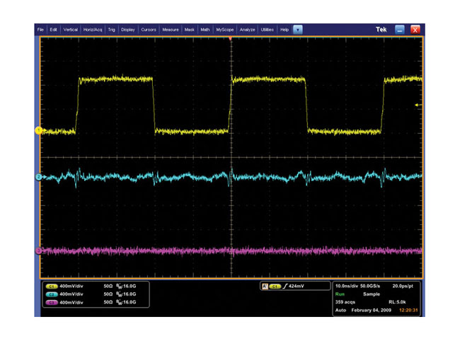Open the File menu
This screenshot has width=460, height=341.
(x=40, y=30)
